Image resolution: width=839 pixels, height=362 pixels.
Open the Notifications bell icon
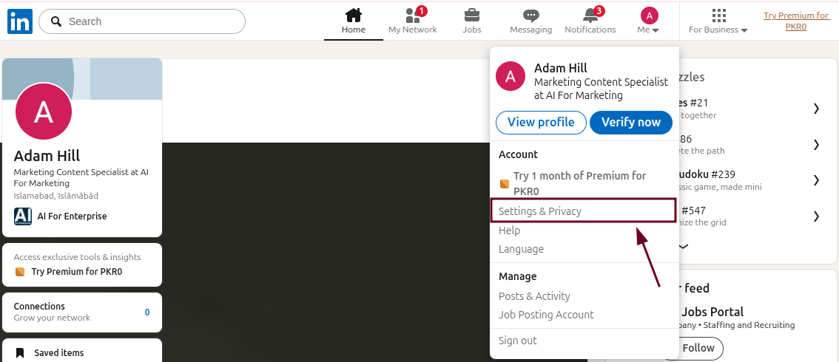tap(590, 15)
